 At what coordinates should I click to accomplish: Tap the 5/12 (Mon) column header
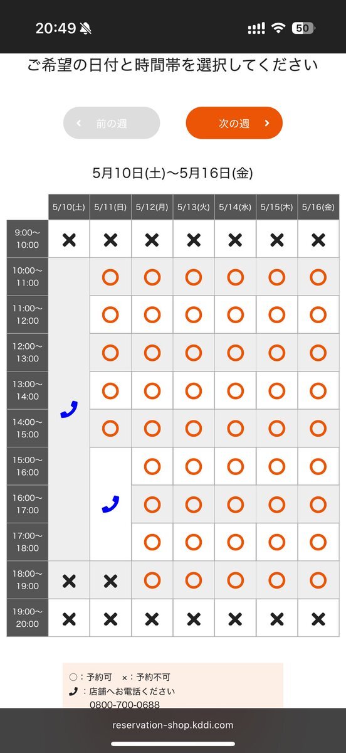(152, 207)
